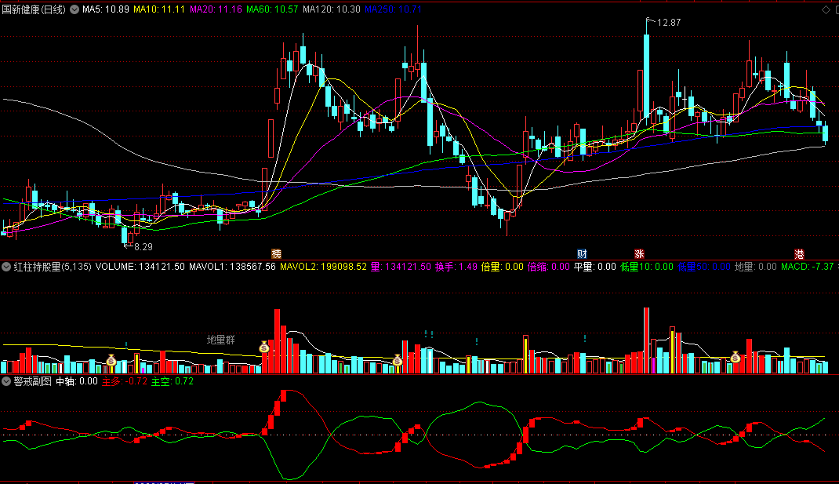Expand the 红柱持股量 indicator menu arrow
This screenshot has width=839, height=484.
coord(6,267)
